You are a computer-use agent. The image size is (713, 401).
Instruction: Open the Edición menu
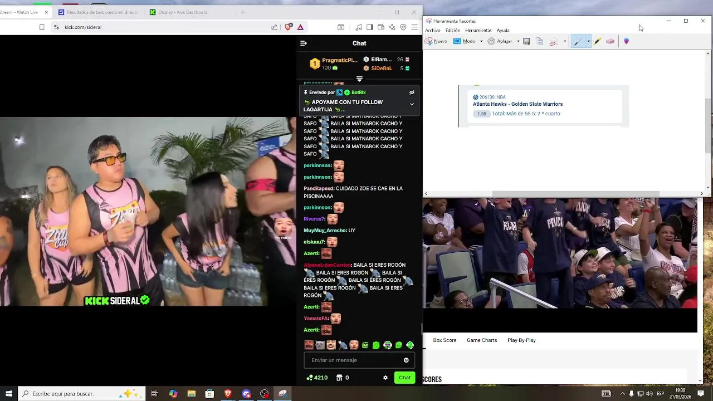(453, 31)
